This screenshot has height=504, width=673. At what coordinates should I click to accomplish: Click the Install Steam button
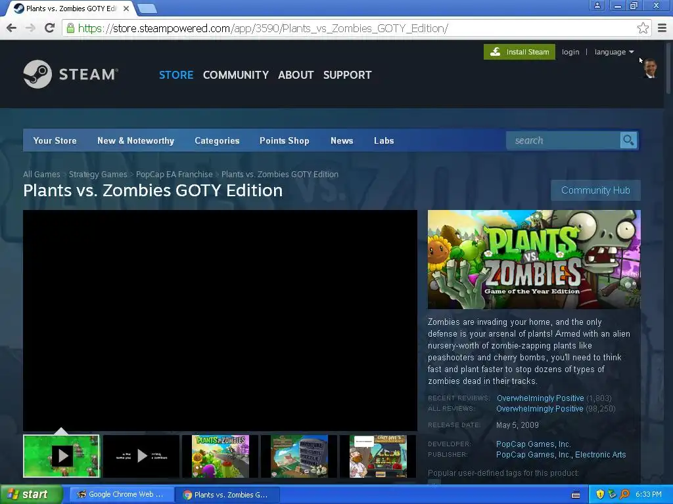[x=519, y=52]
